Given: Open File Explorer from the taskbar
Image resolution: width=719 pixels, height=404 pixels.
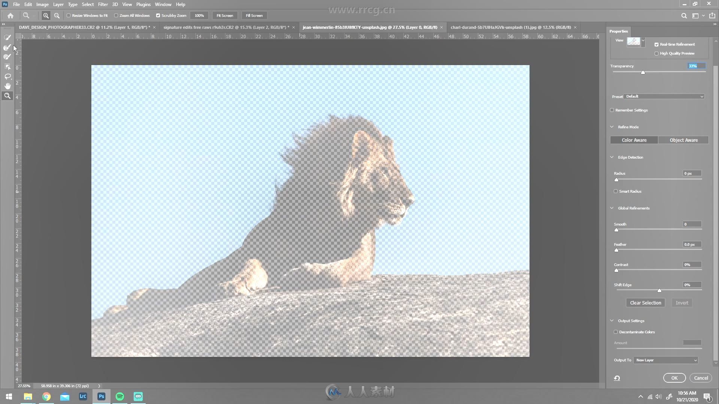Looking at the screenshot, I should (x=28, y=397).
